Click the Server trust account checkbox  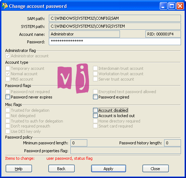coord(95,79)
